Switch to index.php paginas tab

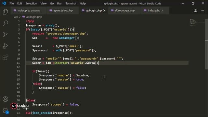(28, 10)
